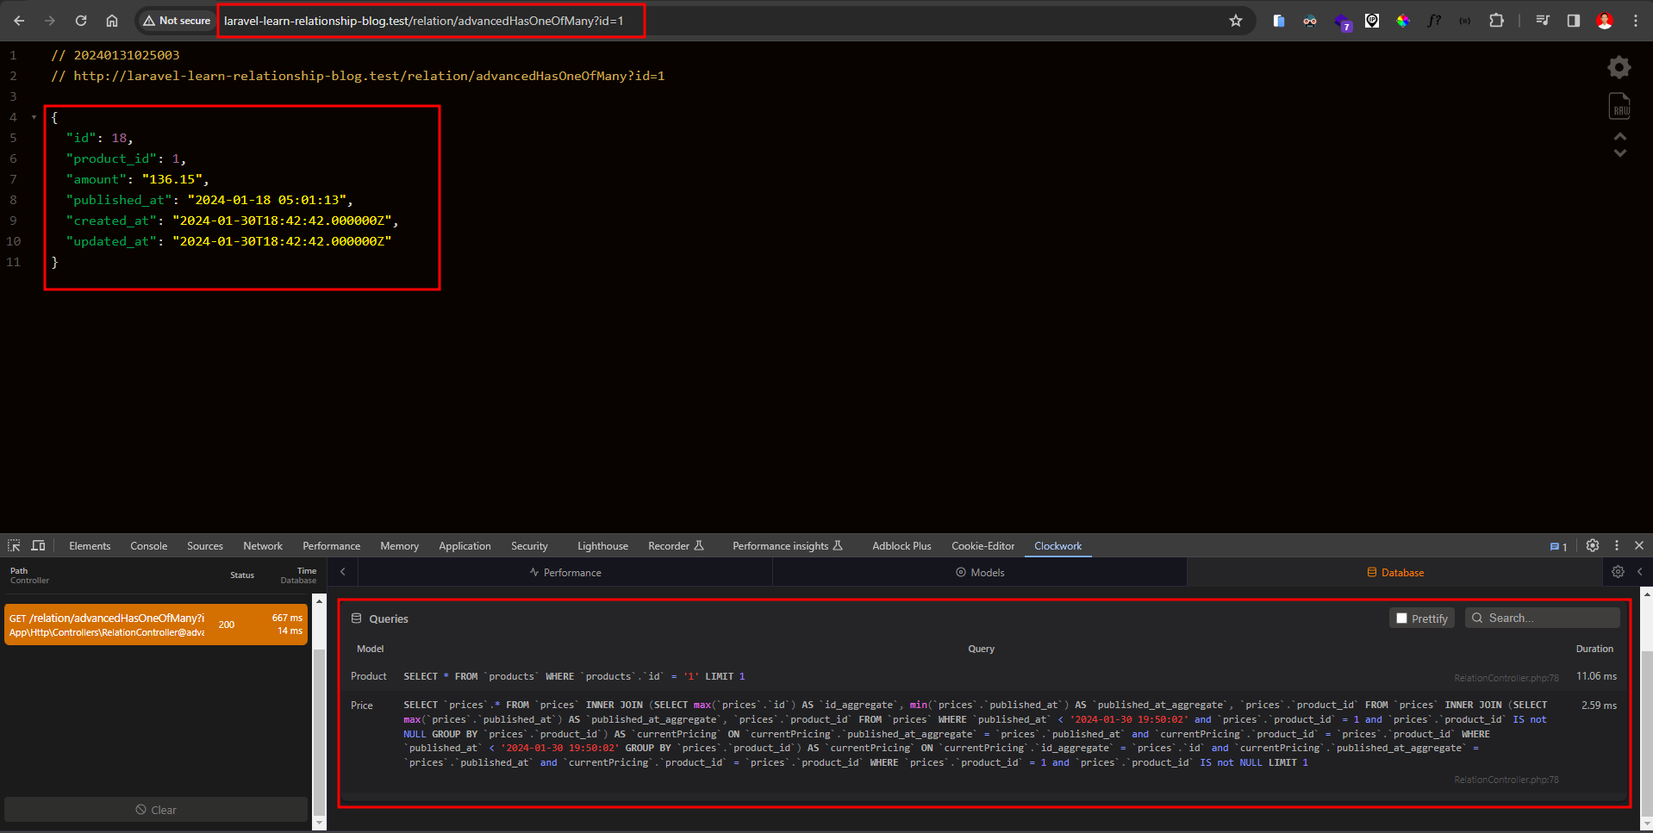Viewport: 1653px width, 833px height.
Task: Switch to the Network tab
Action: click(262, 545)
